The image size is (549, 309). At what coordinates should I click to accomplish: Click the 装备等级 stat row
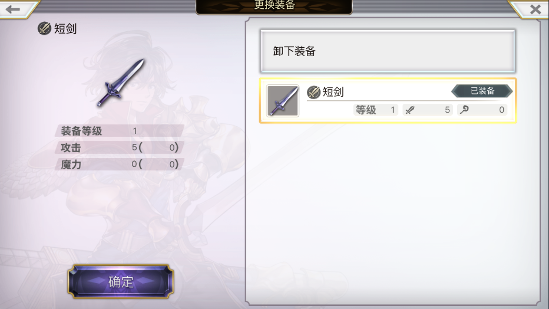pyautogui.click(x=119, y=131)
